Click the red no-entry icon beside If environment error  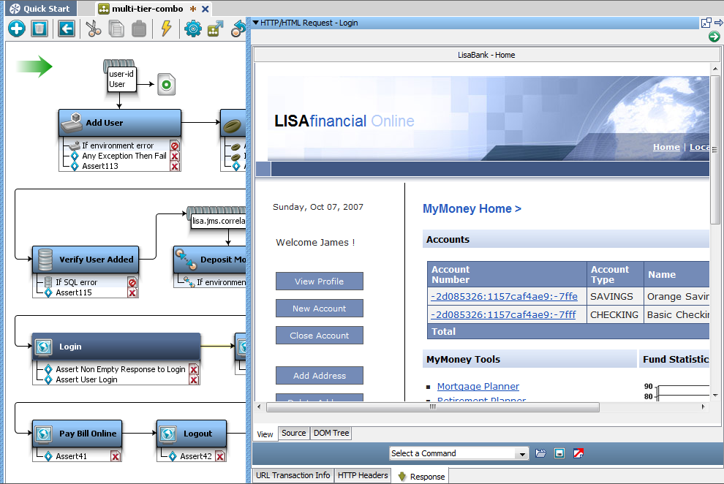click(x=175, y=145)
